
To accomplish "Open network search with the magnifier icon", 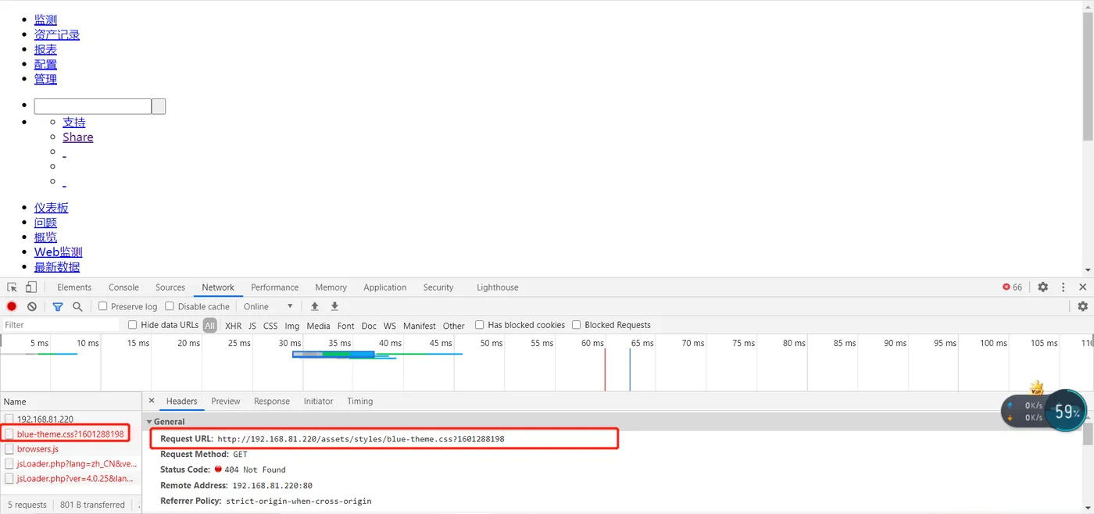I will (77, 307).
